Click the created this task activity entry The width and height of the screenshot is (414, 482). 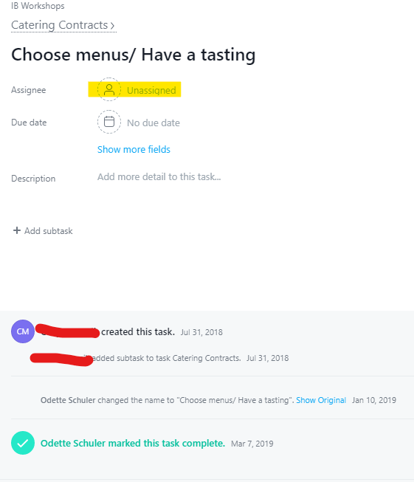coord(138,332)
